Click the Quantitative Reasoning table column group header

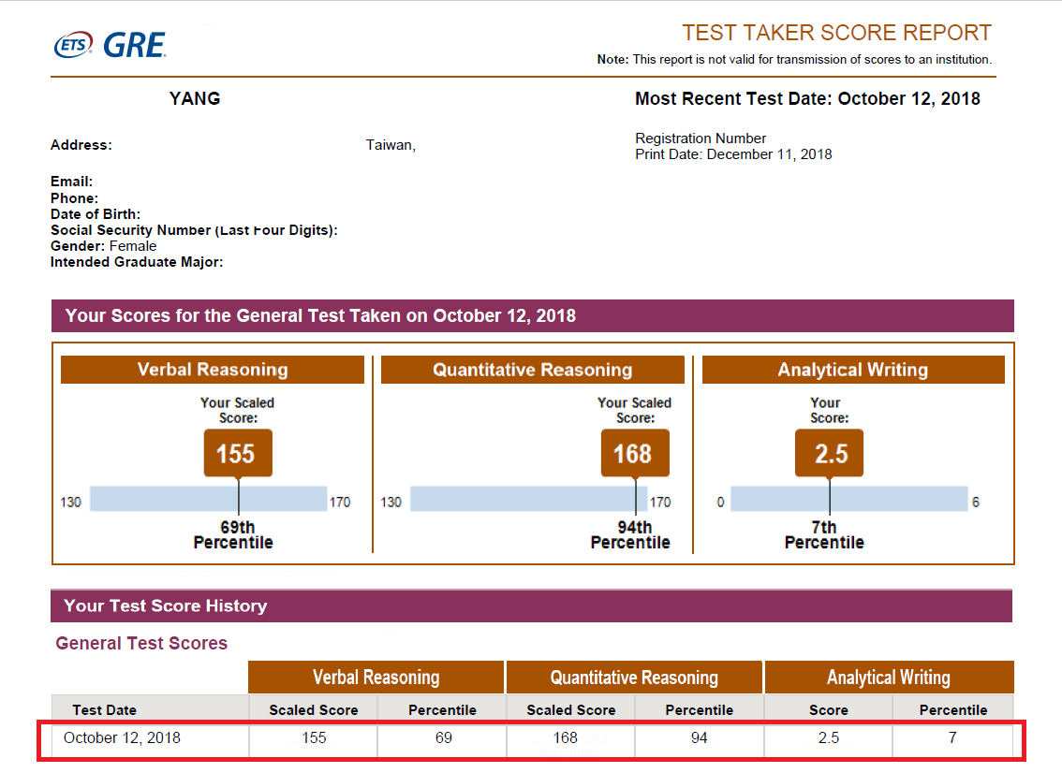tap(635, 677)
